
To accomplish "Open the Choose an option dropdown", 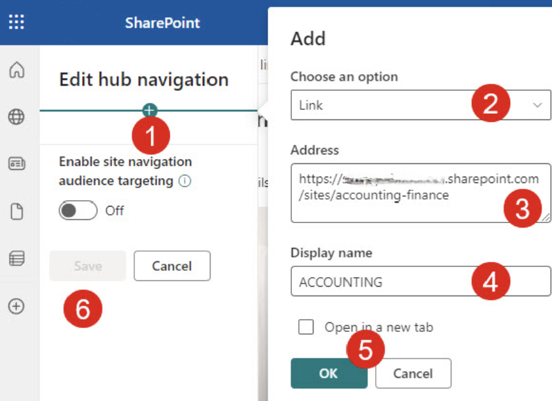I will point(382,105).
